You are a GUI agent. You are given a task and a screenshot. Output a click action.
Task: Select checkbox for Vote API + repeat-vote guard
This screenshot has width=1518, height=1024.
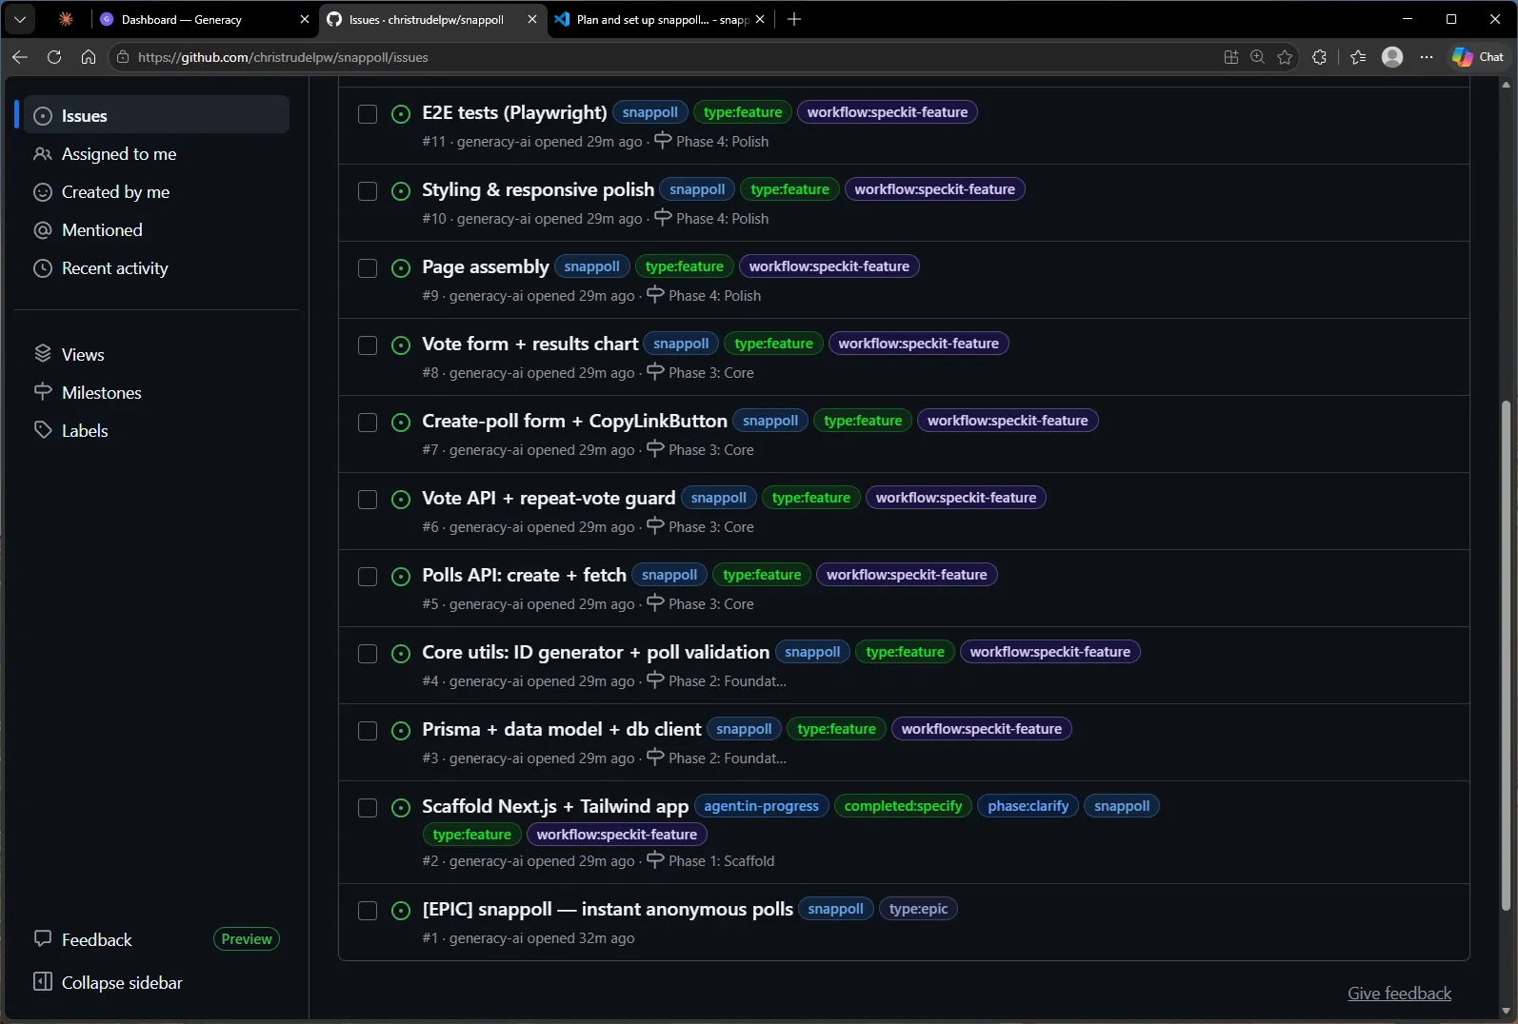pos(368,500)
